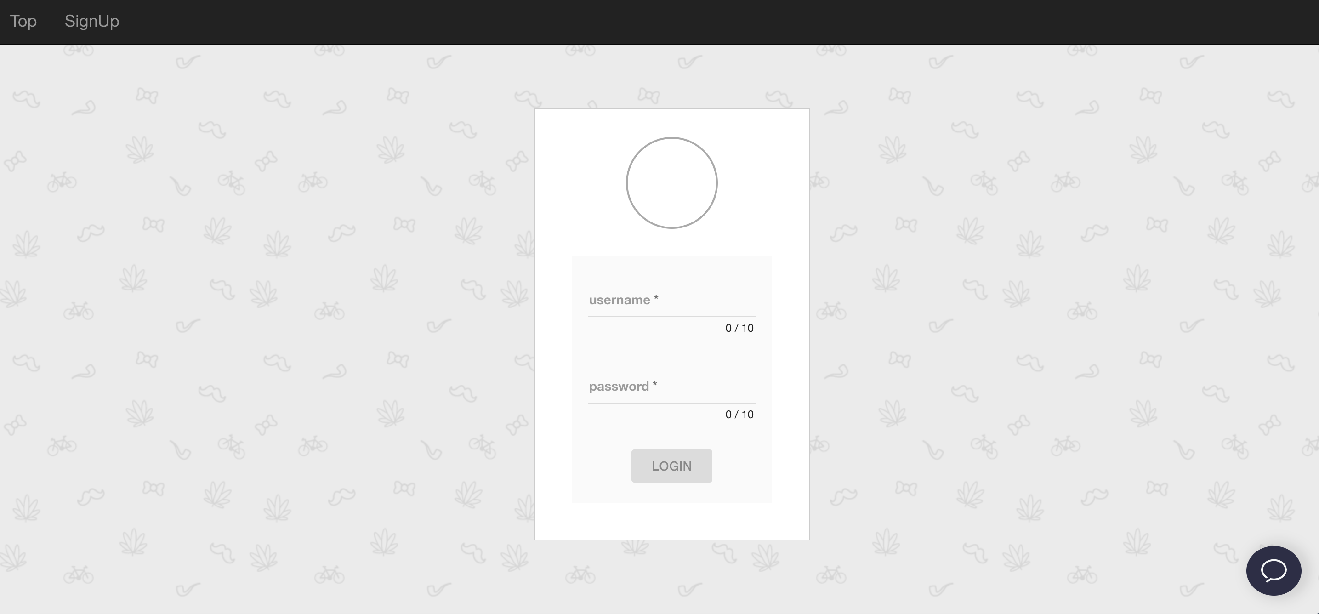Expand the password character counter

(739, 414)
